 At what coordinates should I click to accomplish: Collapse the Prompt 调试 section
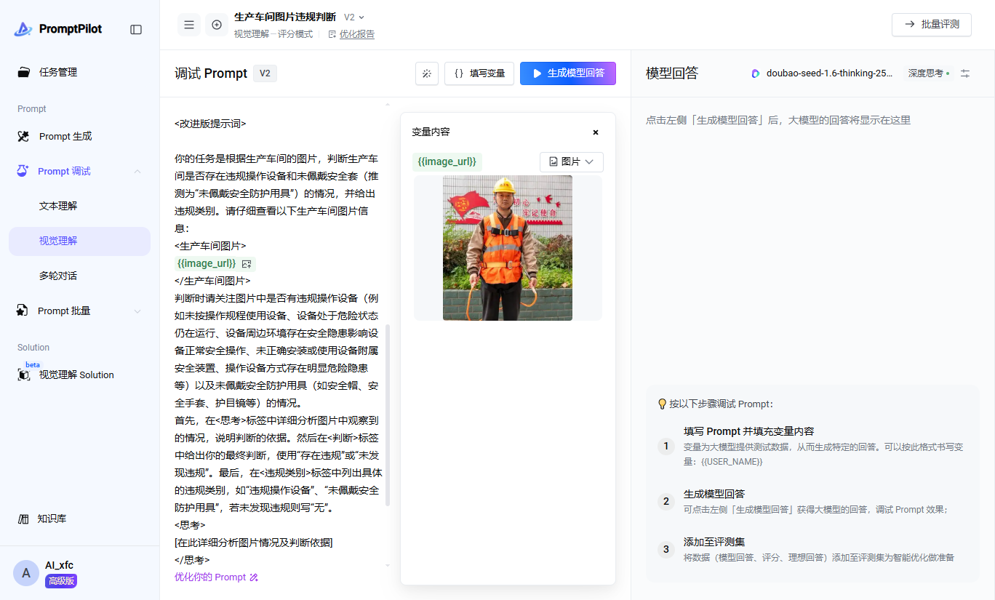[x=137, y=171]
